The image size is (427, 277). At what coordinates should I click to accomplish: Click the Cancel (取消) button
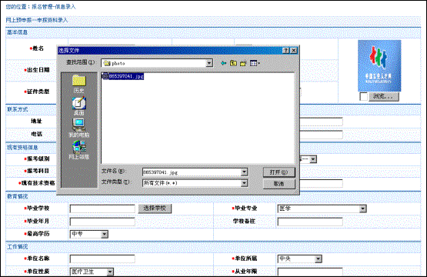[279, 184]
